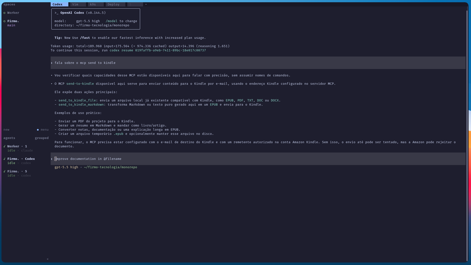471x265 pixels.
Task: Click the new button in the sidebar
Action: coord(6,130)
